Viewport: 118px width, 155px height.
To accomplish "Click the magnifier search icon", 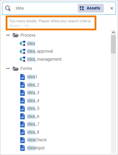I will [x=8, y=8].
